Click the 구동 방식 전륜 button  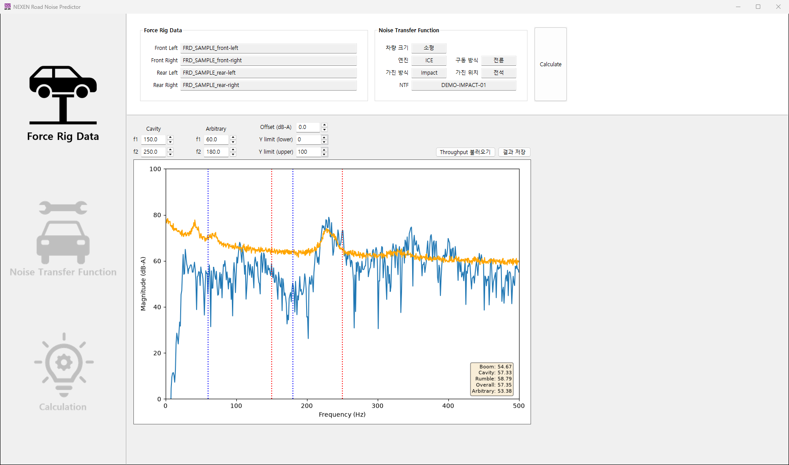[499, 60]
